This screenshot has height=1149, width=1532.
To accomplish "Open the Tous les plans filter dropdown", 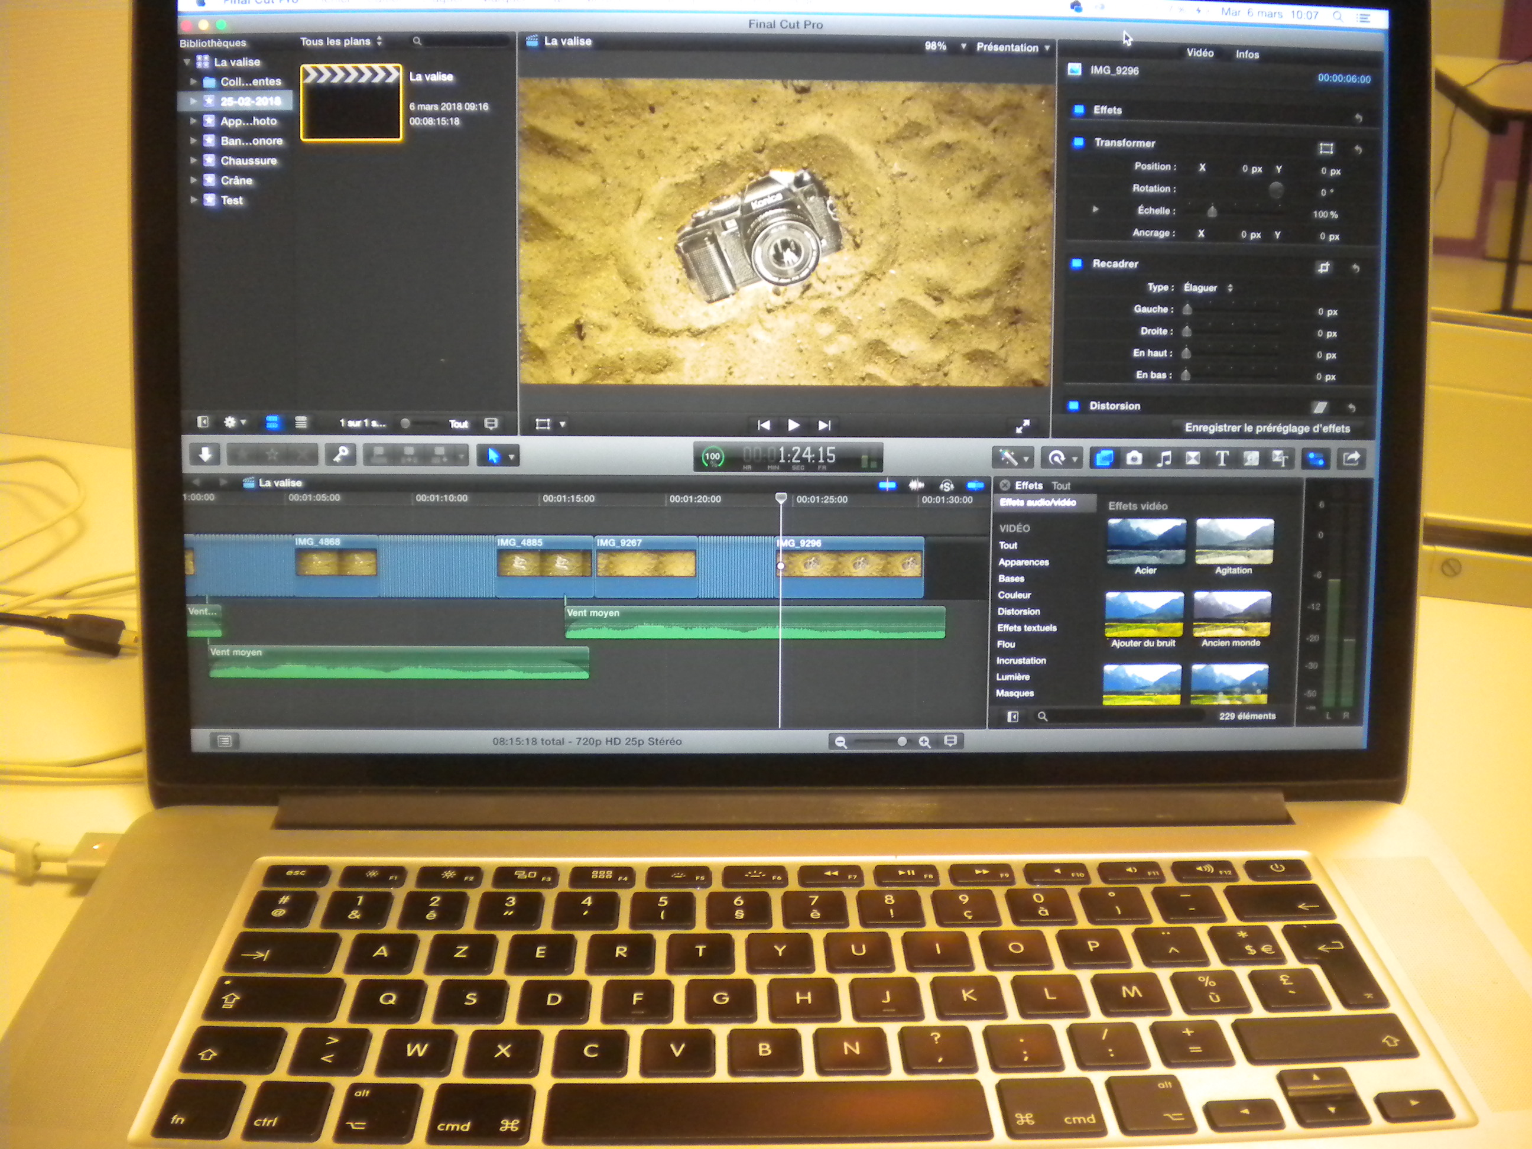I will click(x=341, y=41).
